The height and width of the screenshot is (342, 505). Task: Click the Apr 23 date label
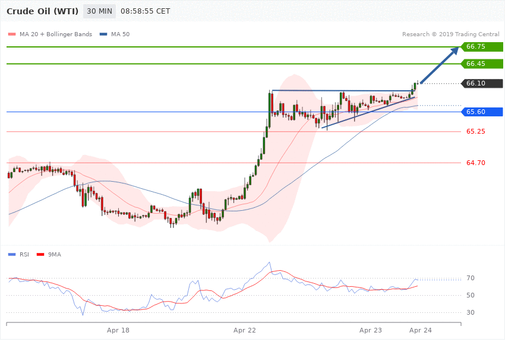pos(371,330)
